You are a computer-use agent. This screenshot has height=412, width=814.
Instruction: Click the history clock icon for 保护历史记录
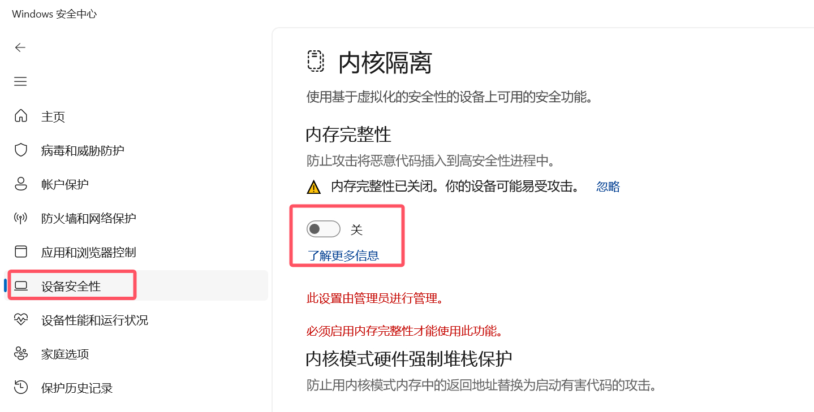click(x=21, y=388)
